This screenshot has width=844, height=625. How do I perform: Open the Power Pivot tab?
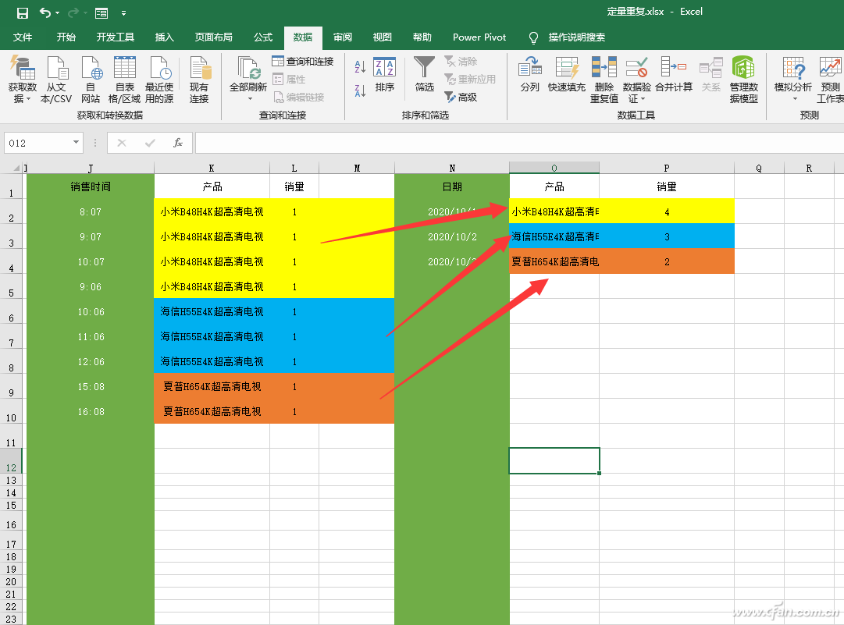tap(479, 37)
